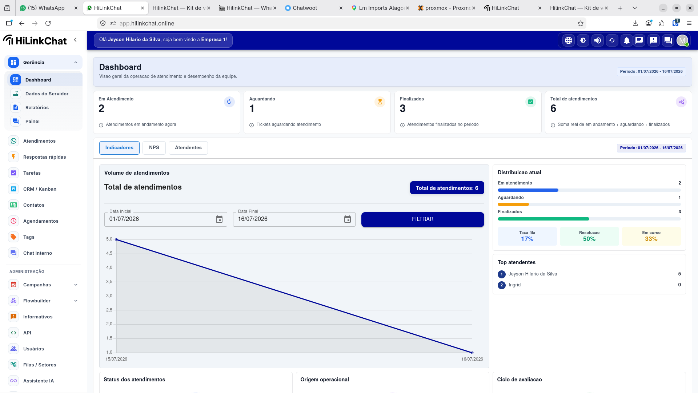Collapse the sidebar with the chevron arrow
The width and height of the screenshot is (698, 393).
coord(75,40)
